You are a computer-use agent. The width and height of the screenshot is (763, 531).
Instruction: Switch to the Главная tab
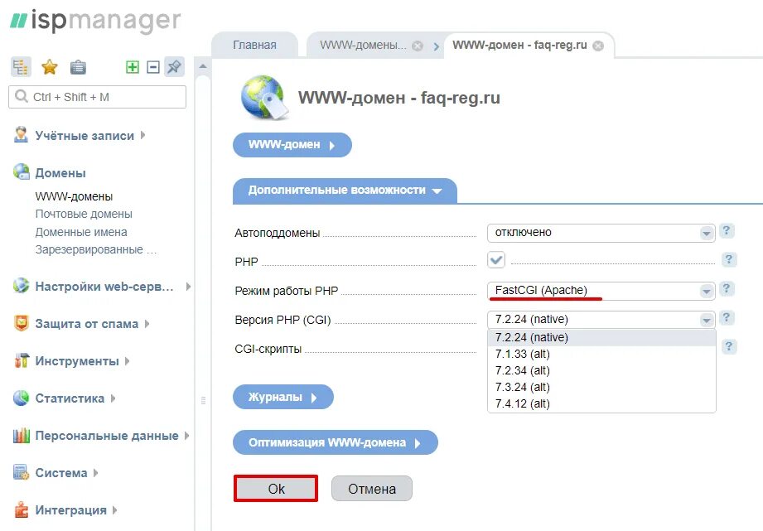[254, 46]
